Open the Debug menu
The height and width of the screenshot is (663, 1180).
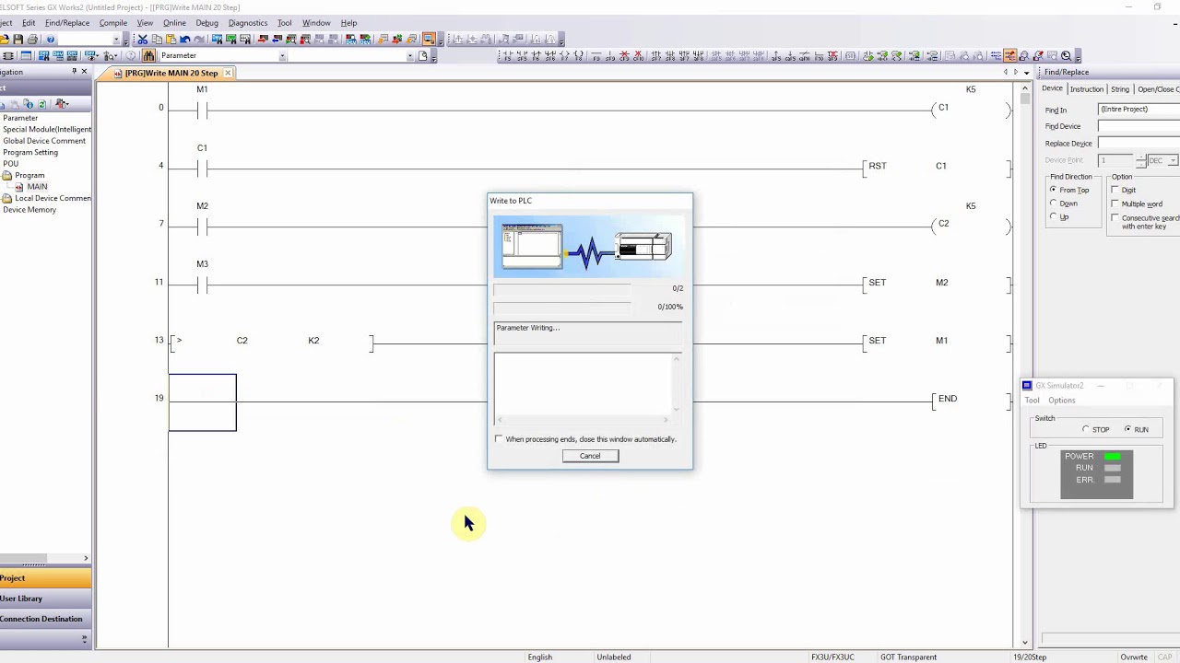(x=207, y=23)
